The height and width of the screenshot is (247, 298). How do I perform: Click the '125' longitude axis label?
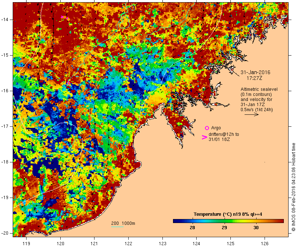pyautogui.click(x=231, y=243)
